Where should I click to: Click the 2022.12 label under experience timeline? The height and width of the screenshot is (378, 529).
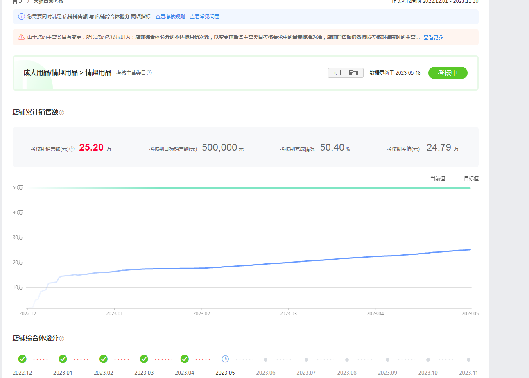(x=22, y=373)
